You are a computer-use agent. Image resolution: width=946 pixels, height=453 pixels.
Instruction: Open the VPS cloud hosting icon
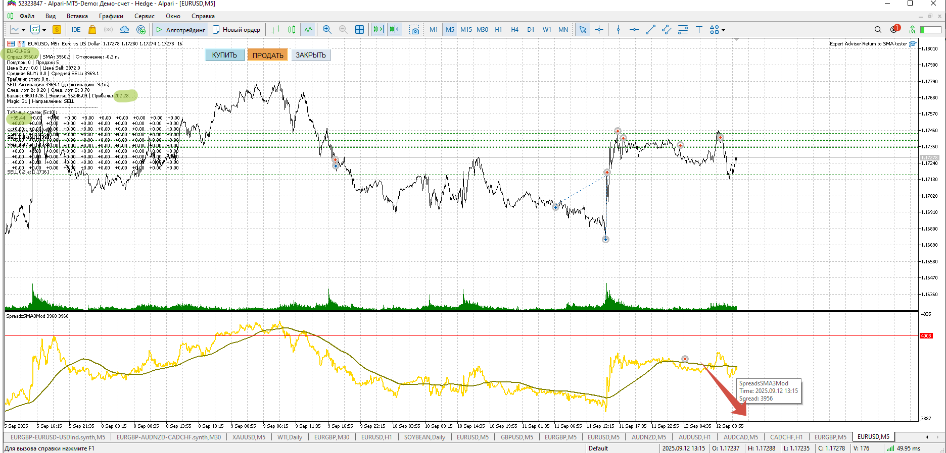(x=124, y=30)
